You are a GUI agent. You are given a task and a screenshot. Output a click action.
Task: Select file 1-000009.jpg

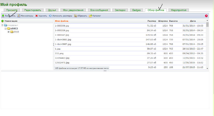point(62,26)
